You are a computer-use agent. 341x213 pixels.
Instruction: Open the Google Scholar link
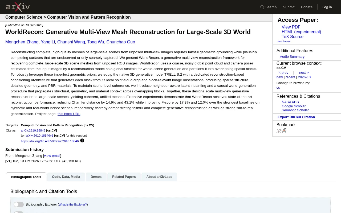point(294,106)
